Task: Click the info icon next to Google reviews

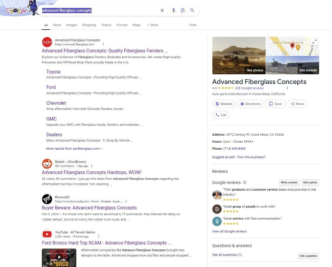Action: 245,182
